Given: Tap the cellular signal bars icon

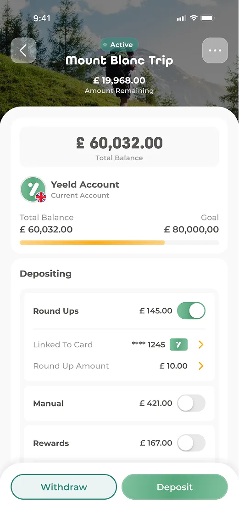Looking at the screenshot, I should coord(182,18).
